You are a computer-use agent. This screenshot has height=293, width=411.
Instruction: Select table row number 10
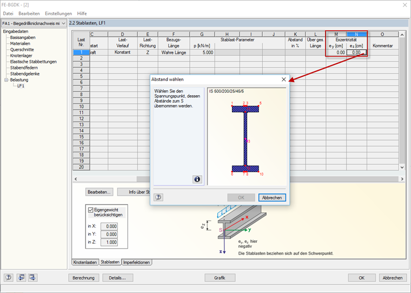(x=81, y=106)
